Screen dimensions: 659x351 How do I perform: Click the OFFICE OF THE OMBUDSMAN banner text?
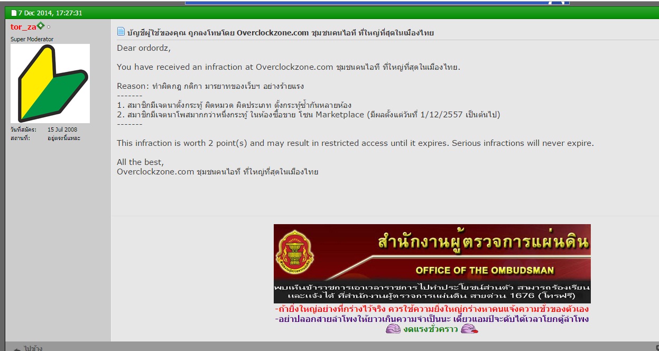point(485,270)
